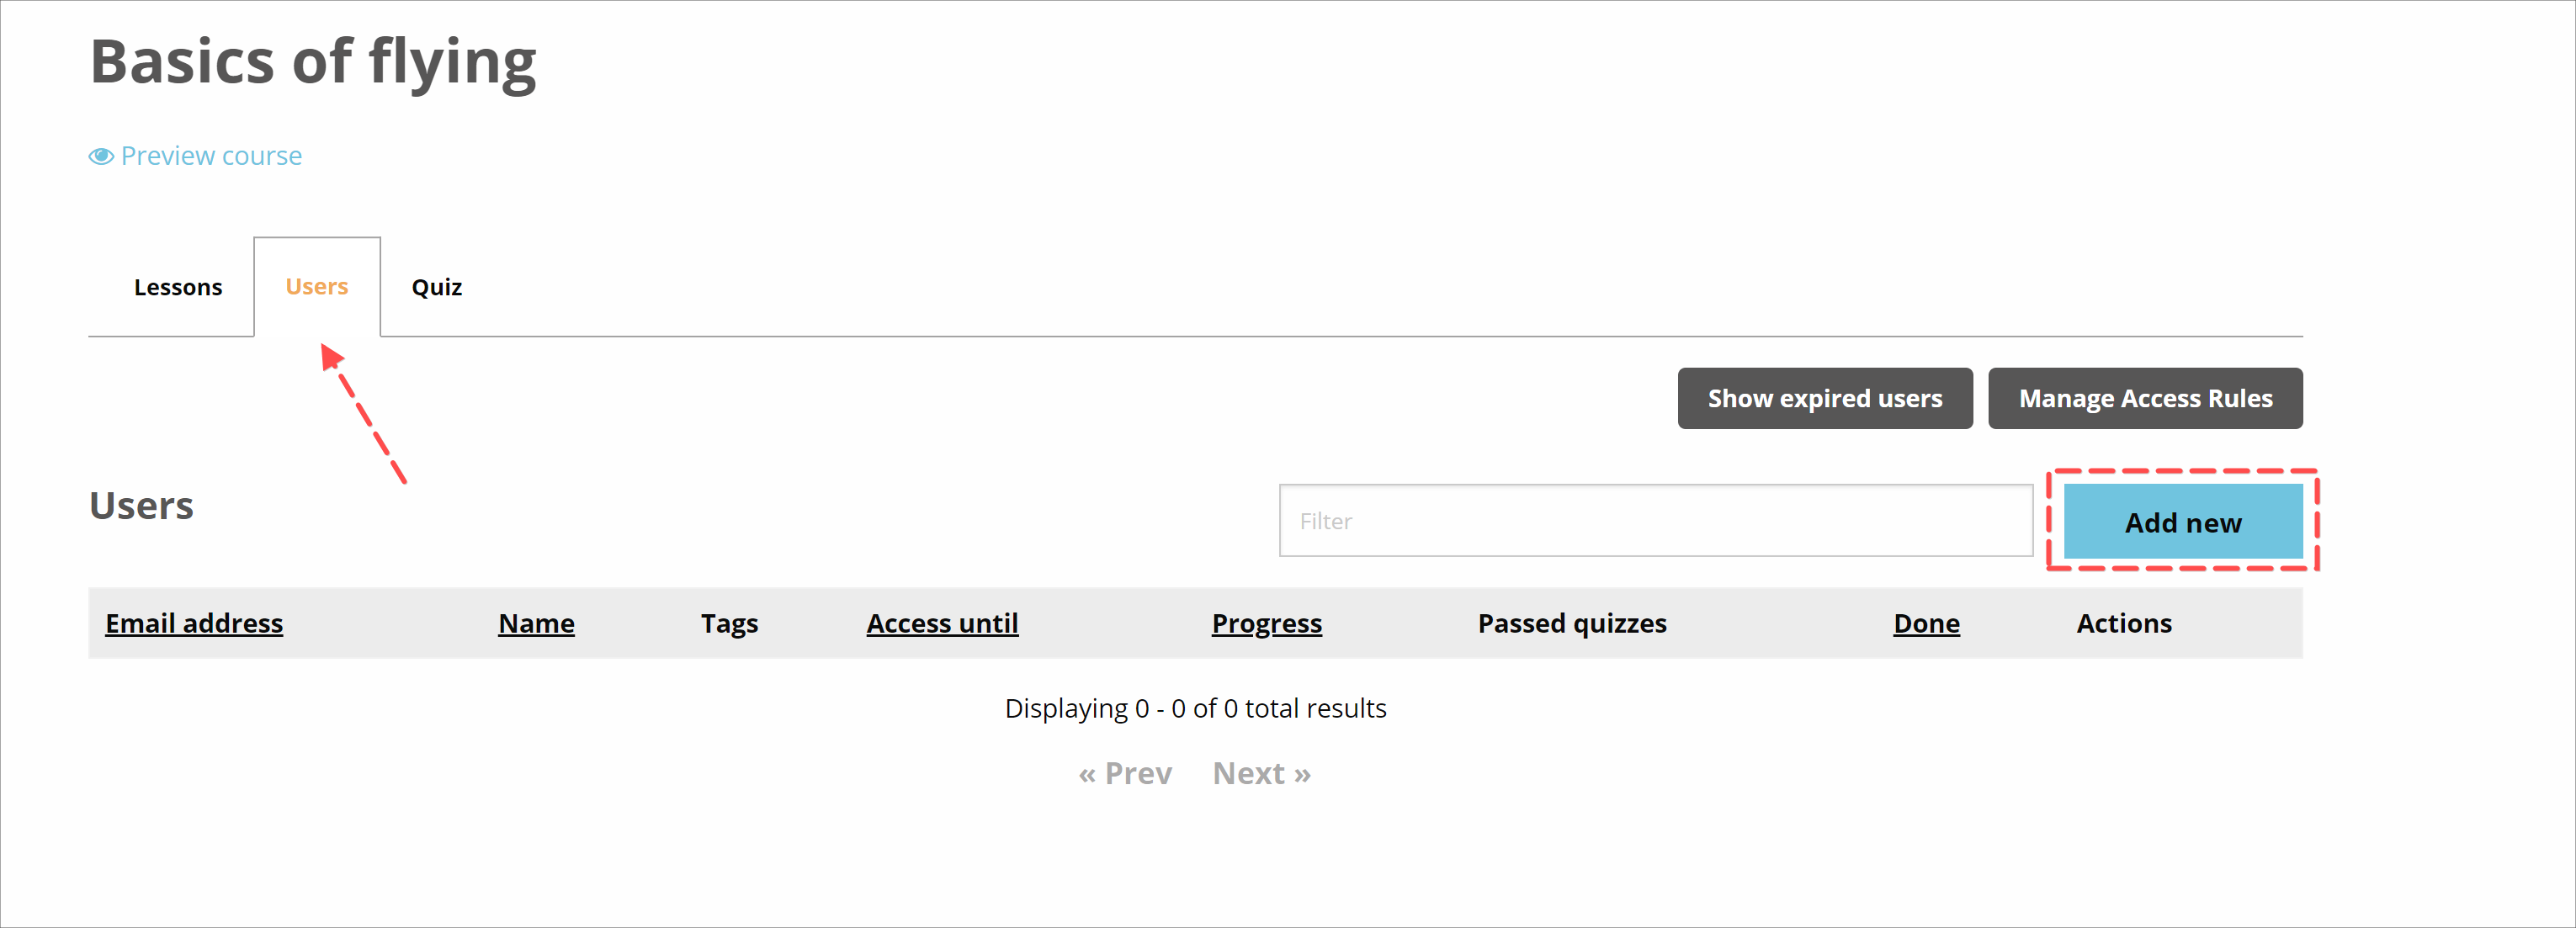Switch to the Lessons tab
This screenshot has height=928, width=2576.
[x=178, y=287]
